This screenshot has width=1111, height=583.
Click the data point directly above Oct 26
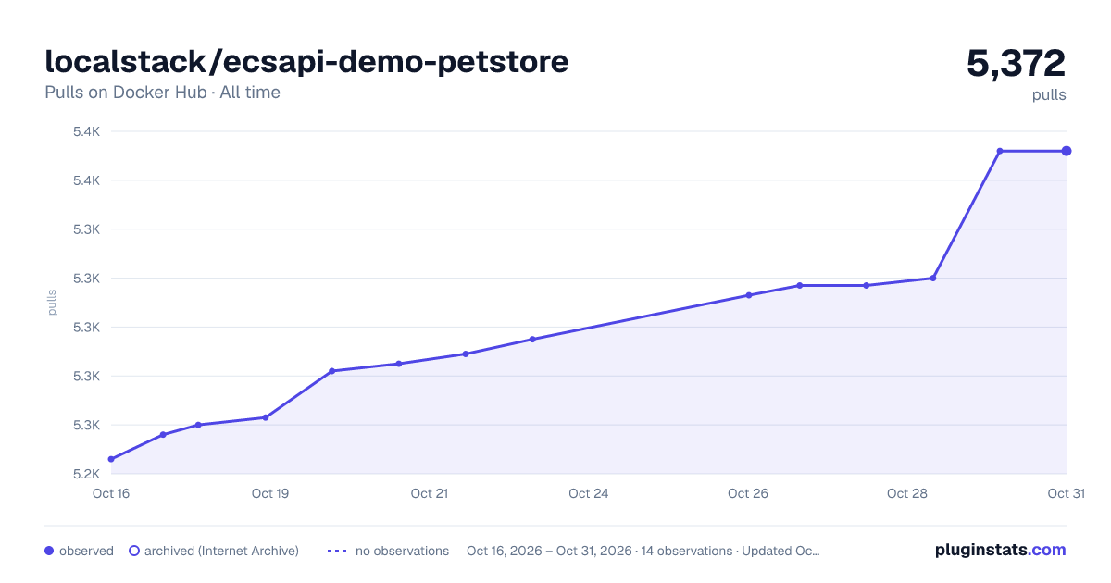(749, 295)
